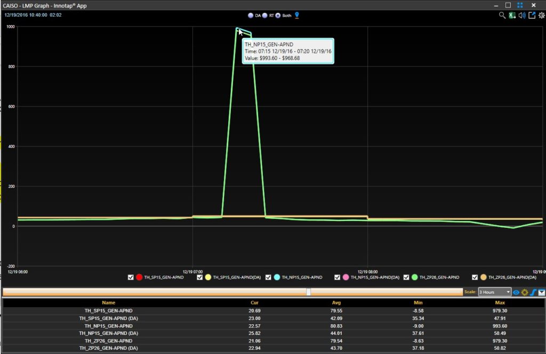Screen dimensions: 546x354
Task: Select the DA radio button
Action: tap(251, 15)
